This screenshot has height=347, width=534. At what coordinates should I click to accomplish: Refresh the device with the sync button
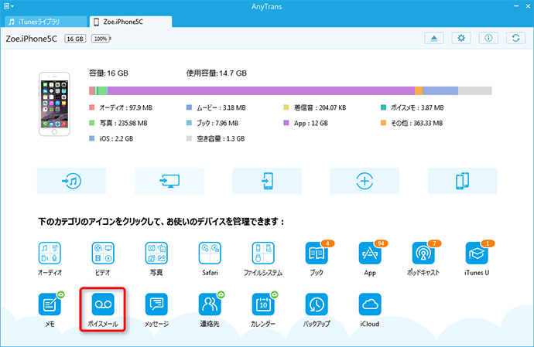[515, 38]
